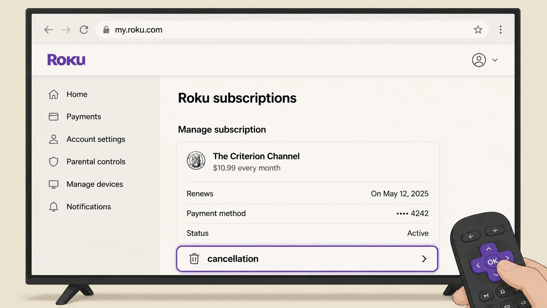Click the Active status value
547x308 pixels.
click(x=418, y=233)
